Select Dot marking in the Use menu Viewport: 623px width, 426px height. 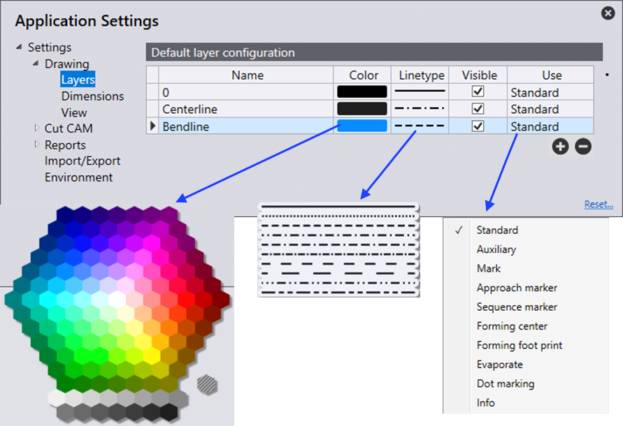[x=505, y=383]
